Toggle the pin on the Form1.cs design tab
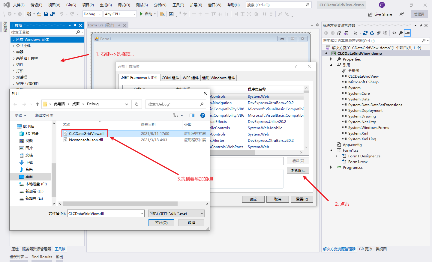The width and height of the screenshot is (432, 262). pos(119,25)
